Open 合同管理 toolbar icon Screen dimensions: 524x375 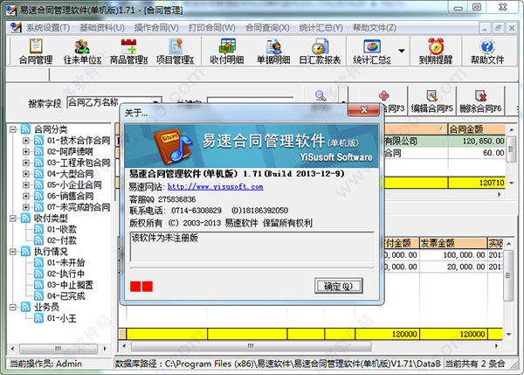(x=36, y=51)
